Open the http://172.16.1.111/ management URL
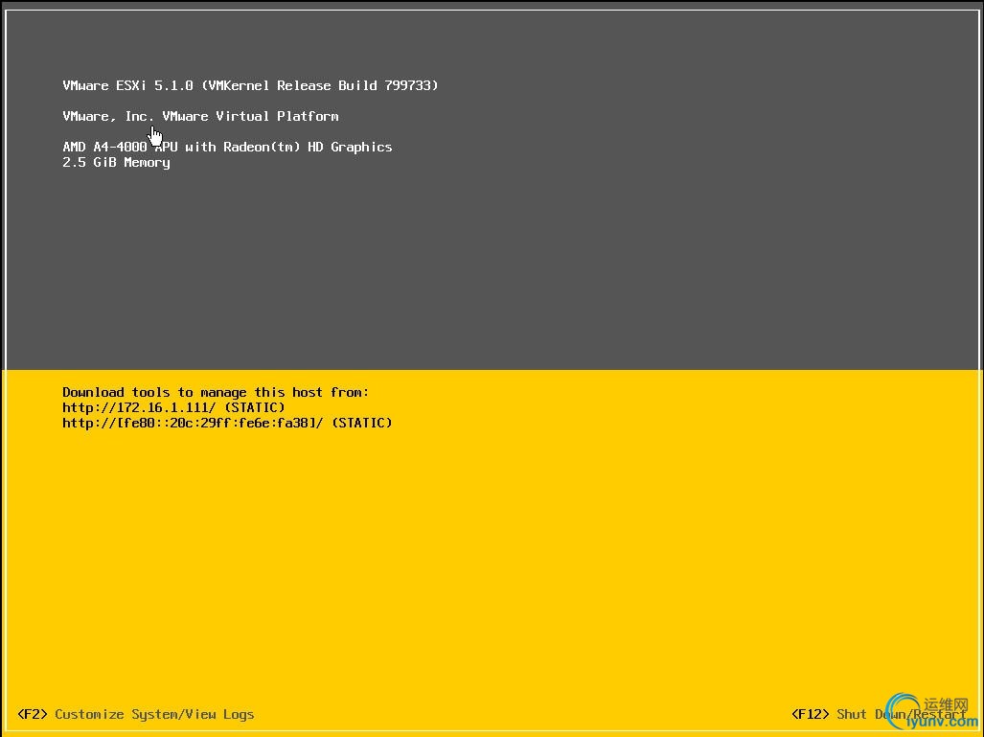 pyautogui.click(x=139, y=407)
